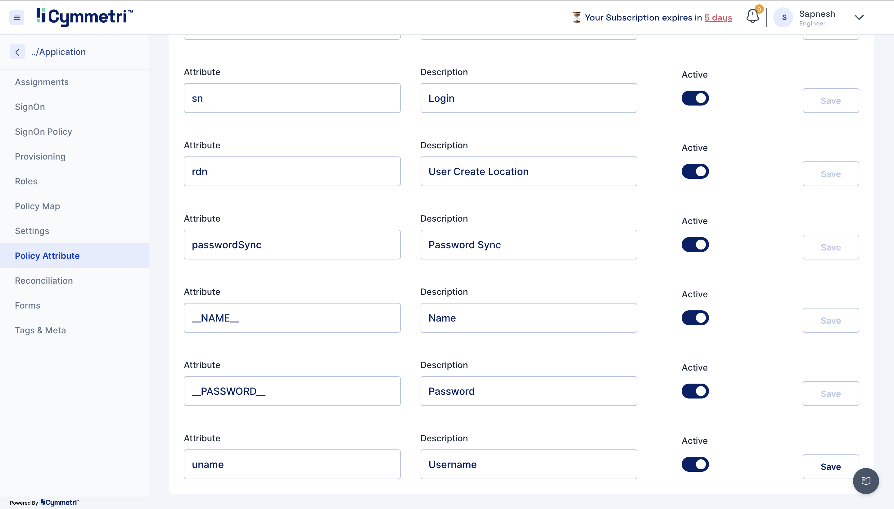The height and width of the screenshot is (509, 894).
Task: Click the hamburger menu icon
Action: click(17, 17)
